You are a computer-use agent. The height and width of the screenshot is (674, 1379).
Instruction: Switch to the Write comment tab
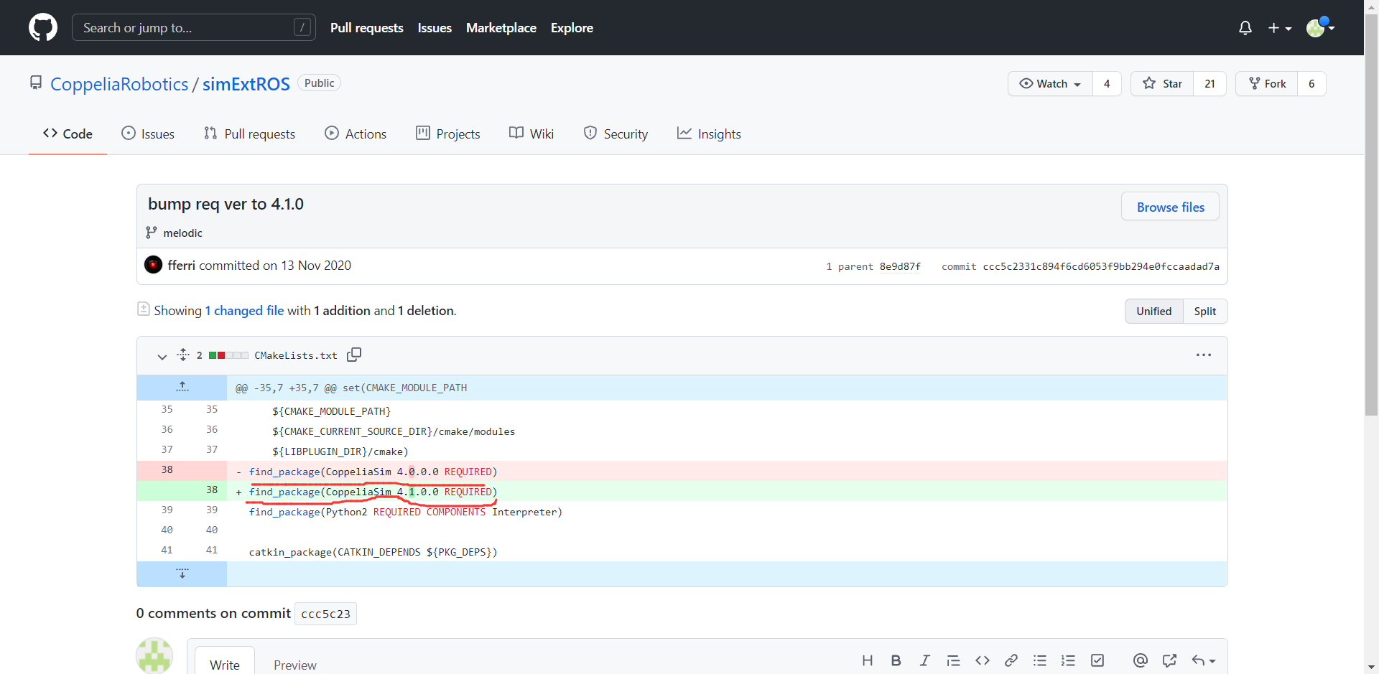click(x=225, y=665)
